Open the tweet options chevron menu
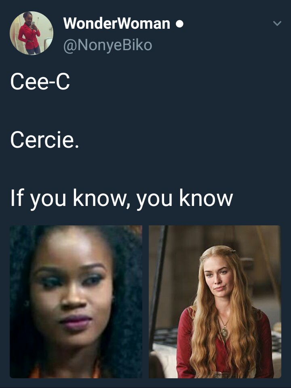 [x=277, y=23]
